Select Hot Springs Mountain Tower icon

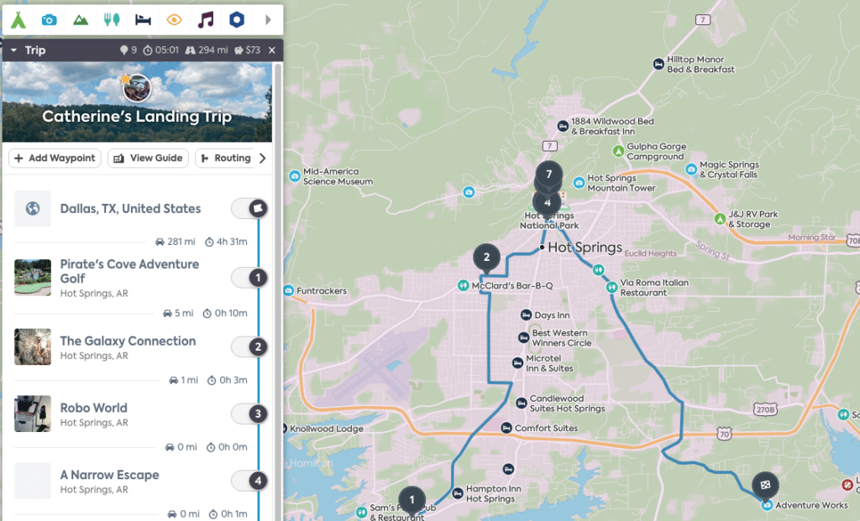(x=579, y=182)
